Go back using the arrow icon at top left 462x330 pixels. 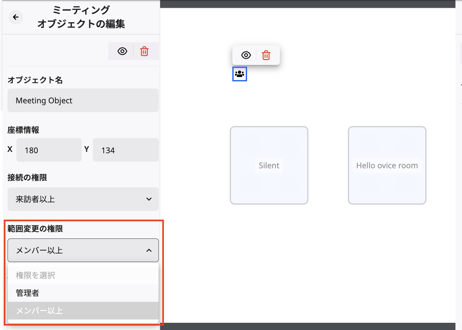click(x=16, y=17)
